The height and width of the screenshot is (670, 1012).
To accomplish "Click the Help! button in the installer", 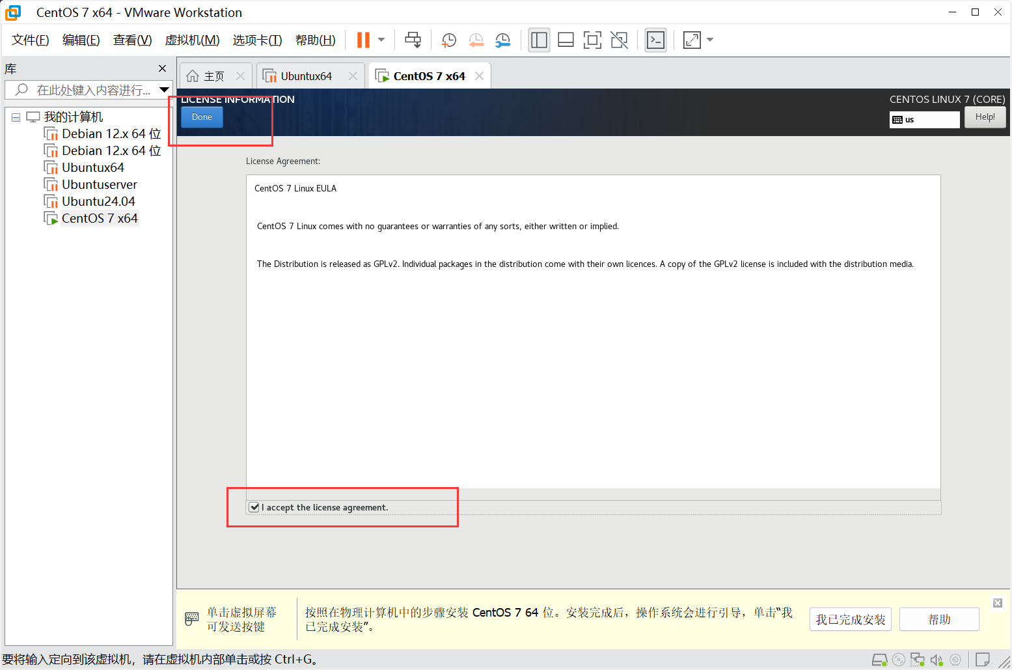I will point(985,117).
